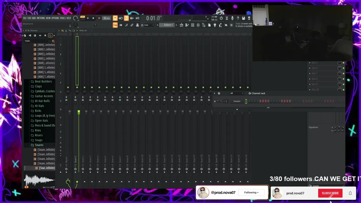
Task: Click the Channel rack title speaker icon
Action: tap(250, 93)
